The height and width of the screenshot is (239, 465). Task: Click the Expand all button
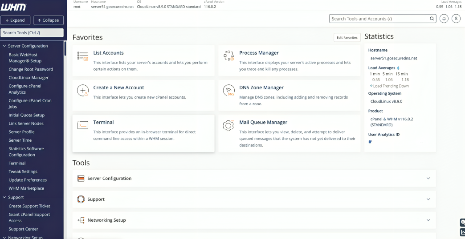point(15,20)
